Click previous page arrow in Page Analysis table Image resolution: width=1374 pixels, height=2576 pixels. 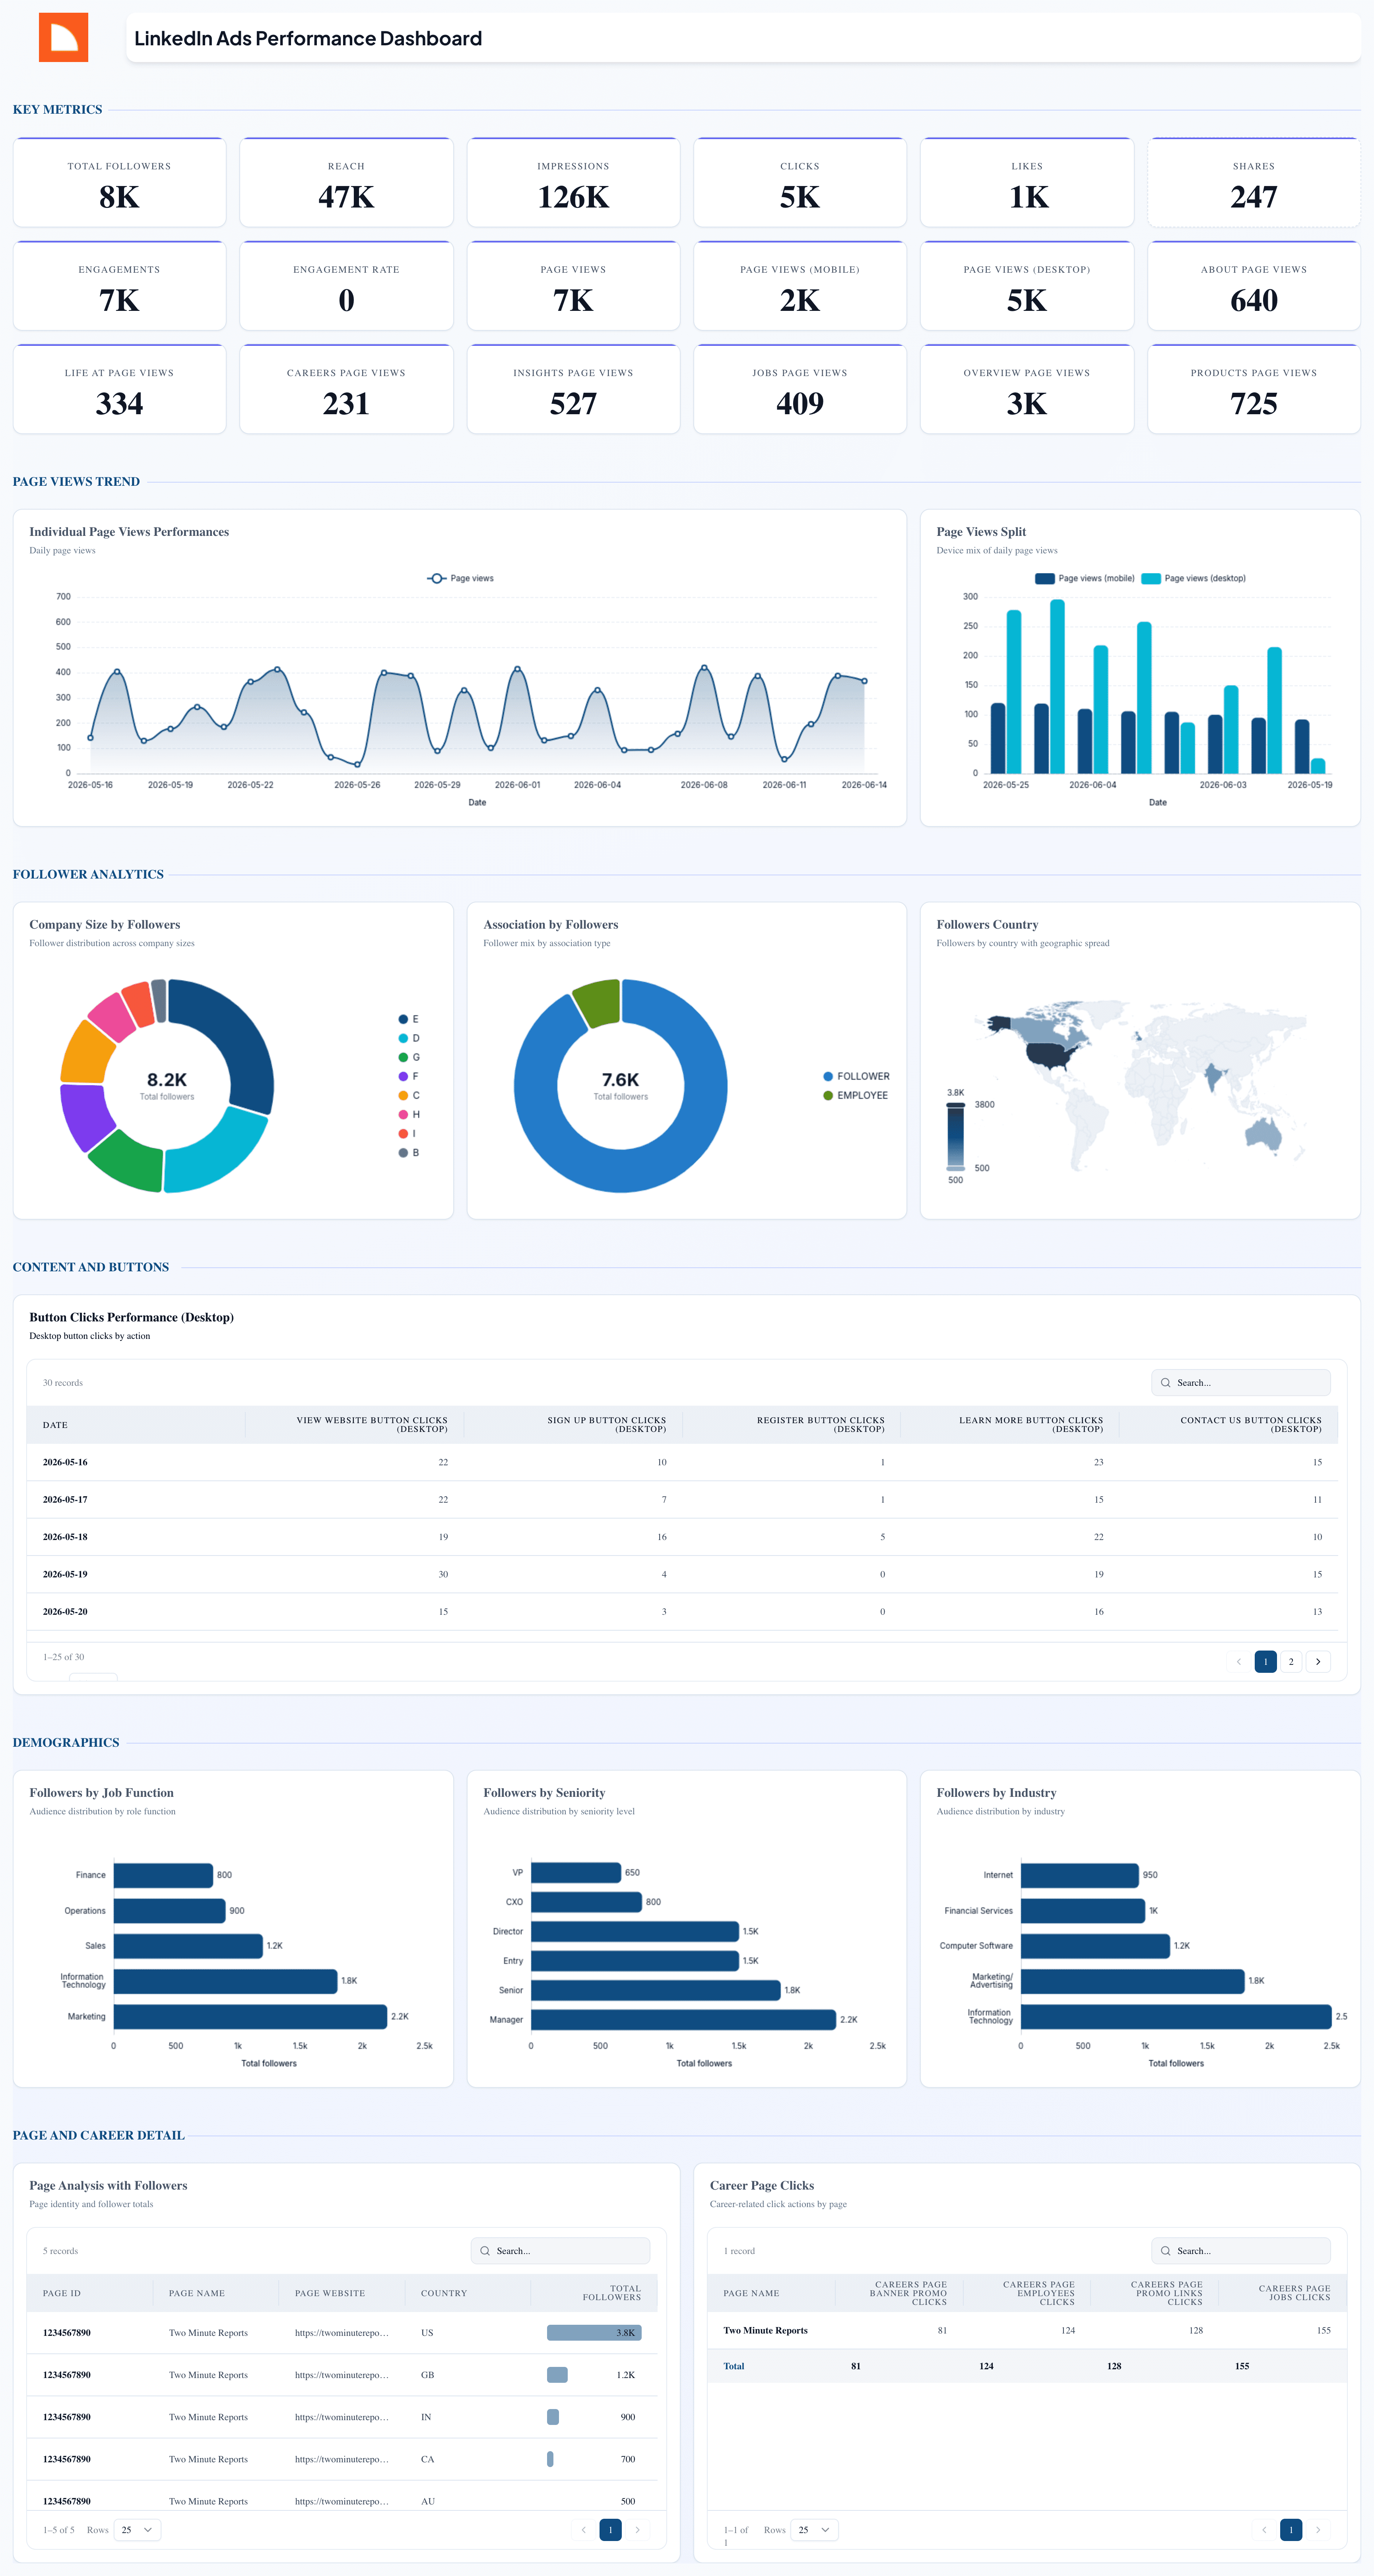click(x=584, y=2530)
